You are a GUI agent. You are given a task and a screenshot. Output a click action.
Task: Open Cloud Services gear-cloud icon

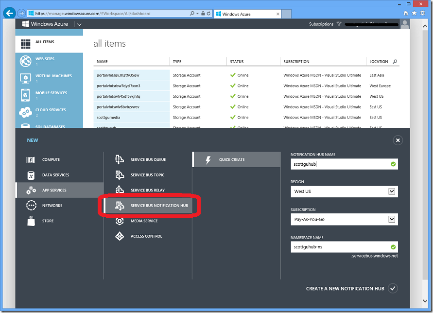pyautogui.click(x=26, y=112)
